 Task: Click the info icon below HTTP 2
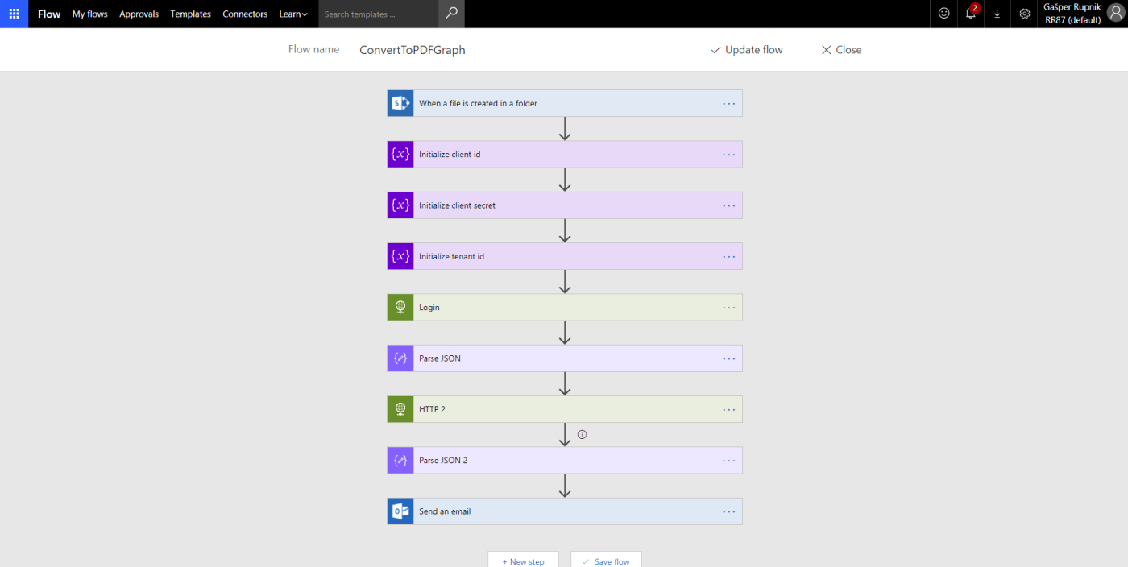pyautogui.click(x=582, y=435)
